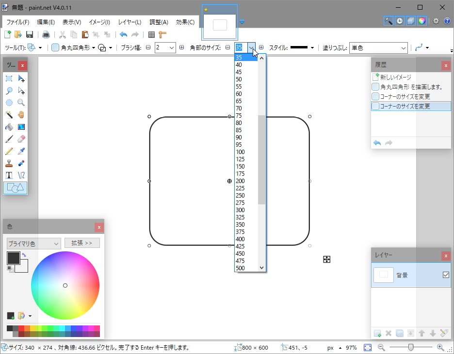This screenshot has height=354, width=454.
Task: Choose 100 in corner size list
Action: point(240,152)
